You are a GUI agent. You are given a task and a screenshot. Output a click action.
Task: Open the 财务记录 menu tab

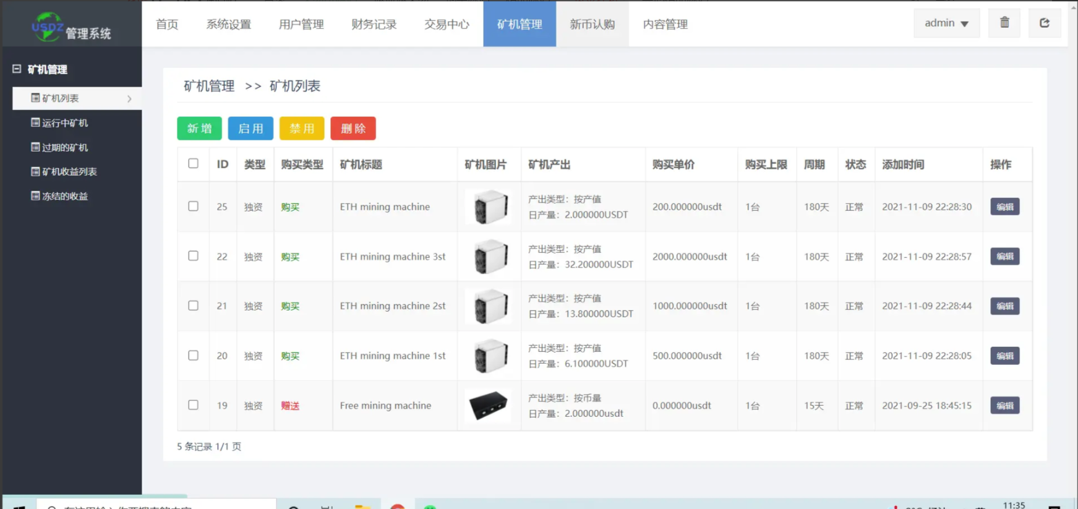click(374, 24)
